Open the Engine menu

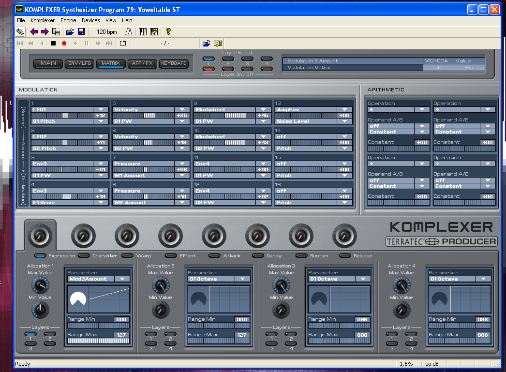click(68, 20)
